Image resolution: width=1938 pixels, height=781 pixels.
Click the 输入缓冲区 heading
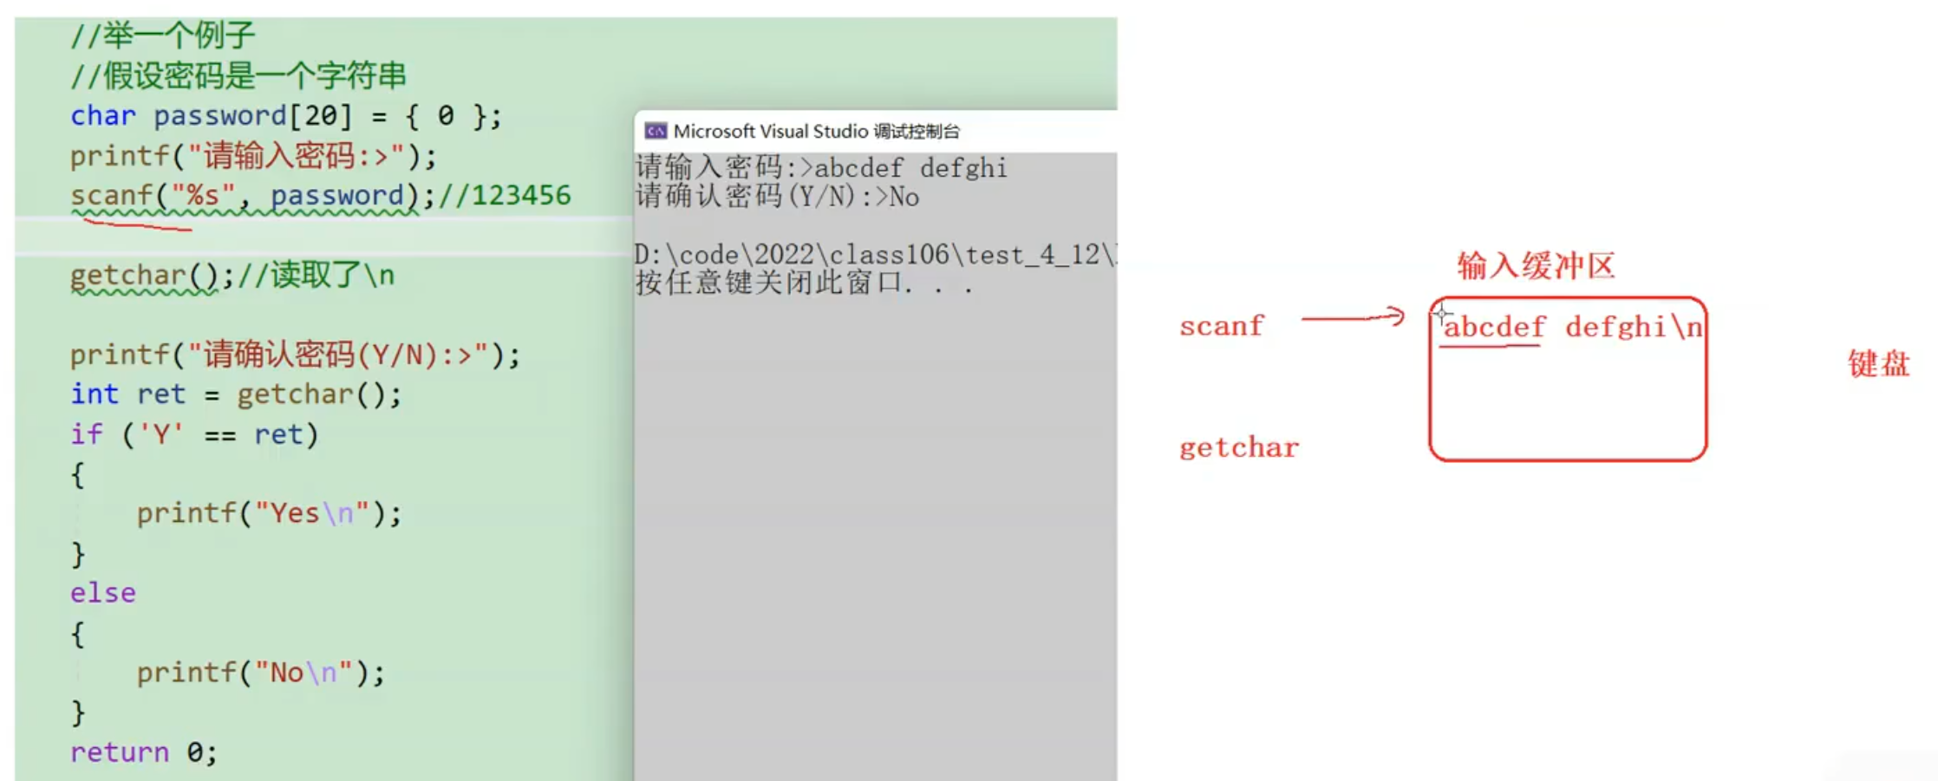[x=1535, y=265]
